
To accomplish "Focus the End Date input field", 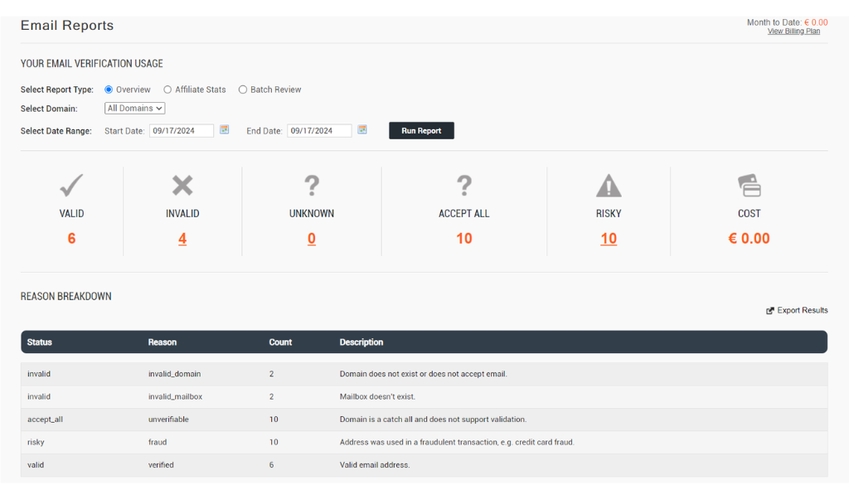I will point(319,130).
